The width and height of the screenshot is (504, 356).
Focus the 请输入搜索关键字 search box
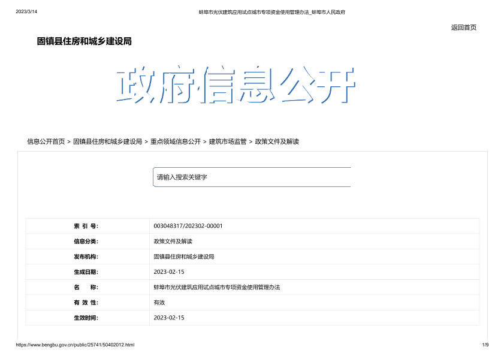(252, 177)
